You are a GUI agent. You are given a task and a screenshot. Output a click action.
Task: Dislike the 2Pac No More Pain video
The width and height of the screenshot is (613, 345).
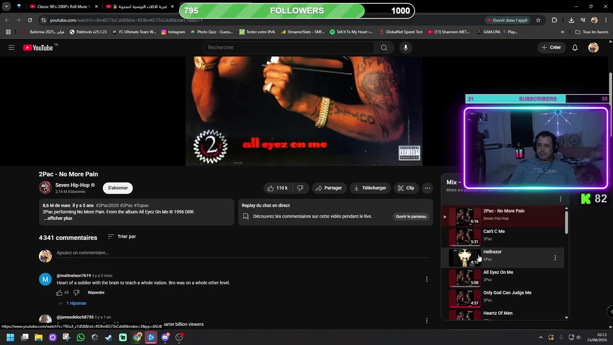point(300,188)
